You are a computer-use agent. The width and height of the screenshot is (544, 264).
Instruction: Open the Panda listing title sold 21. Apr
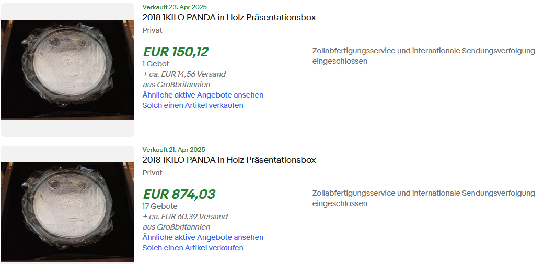coord(229,160)
